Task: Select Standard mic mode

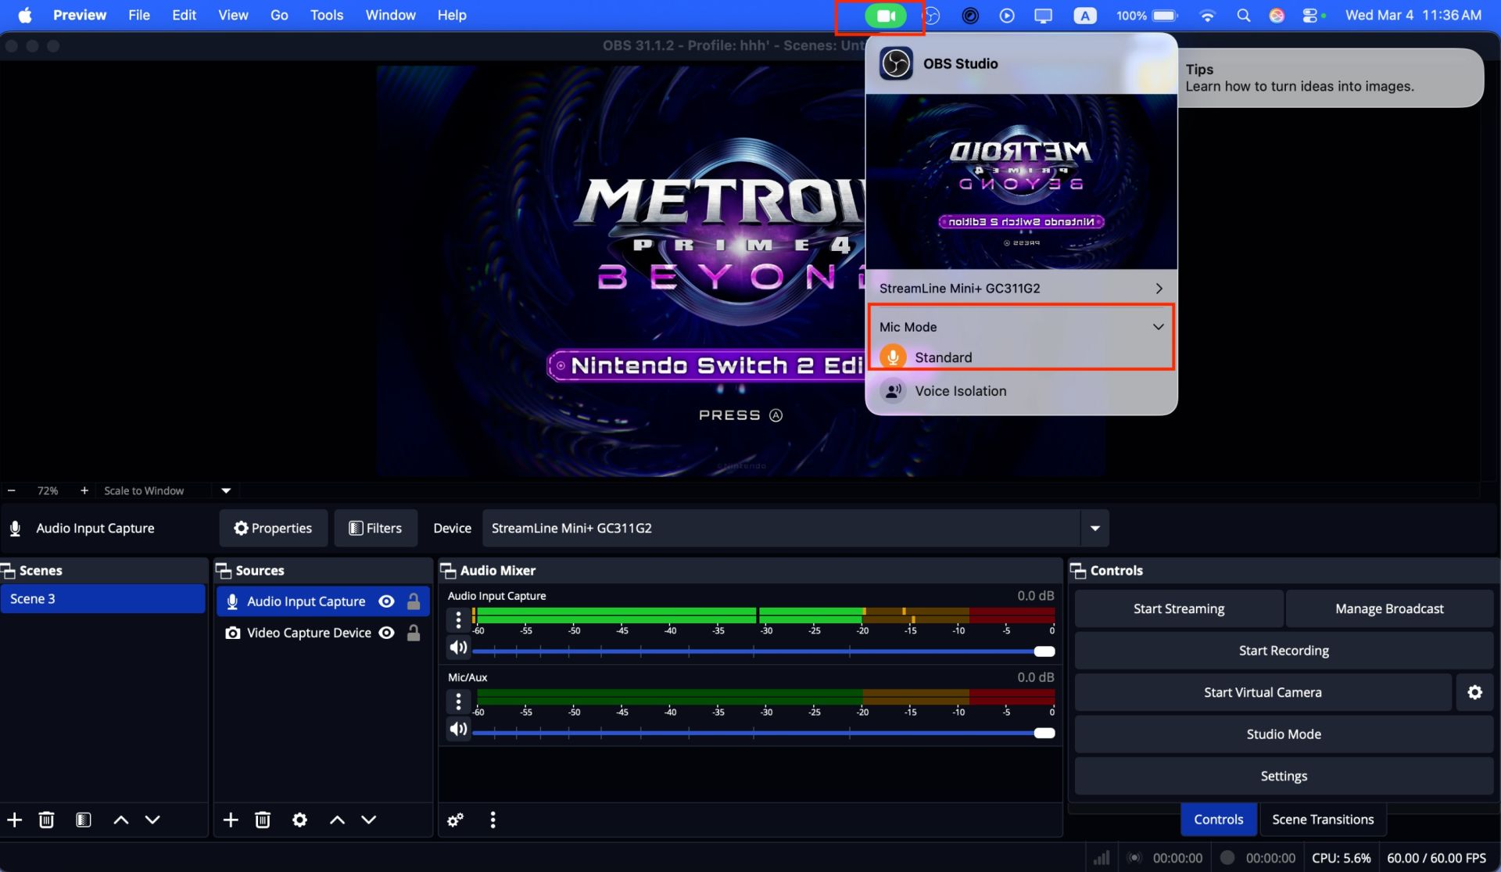Action: tap(1021, 357)
